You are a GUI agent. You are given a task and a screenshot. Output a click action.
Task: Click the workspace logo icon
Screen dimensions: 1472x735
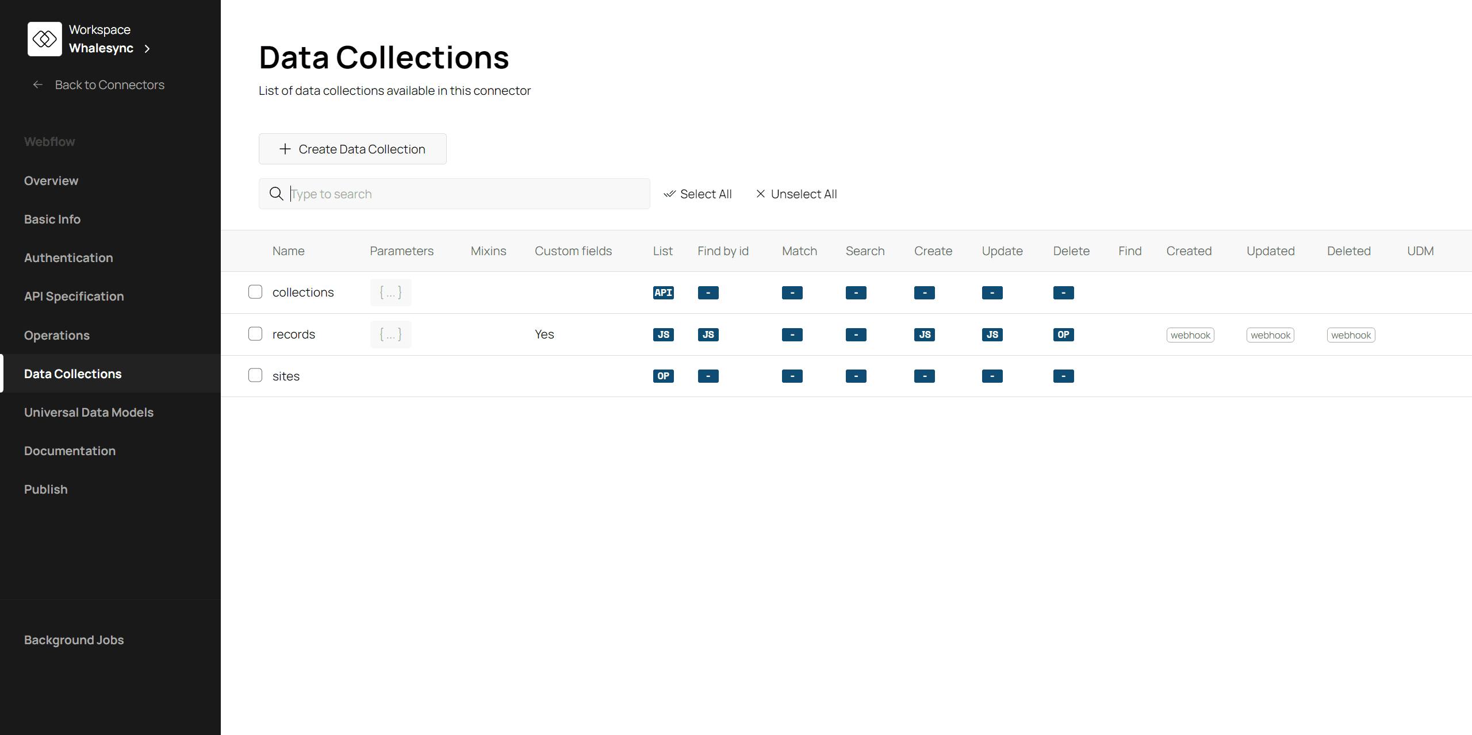click(44, 39)
